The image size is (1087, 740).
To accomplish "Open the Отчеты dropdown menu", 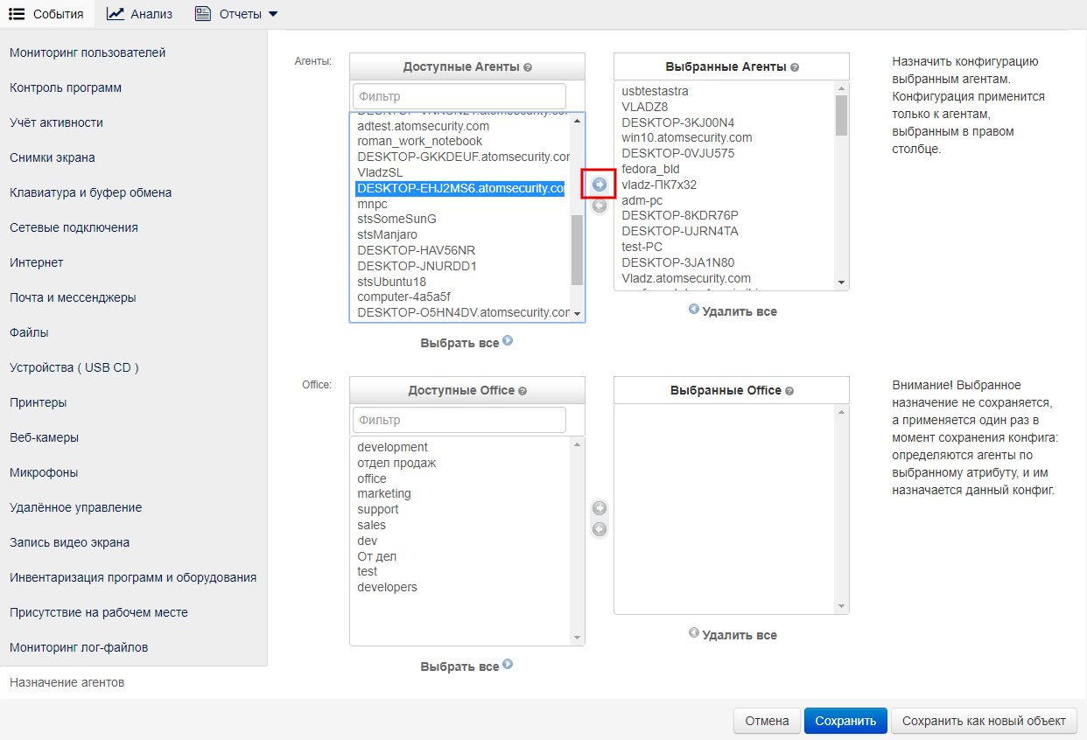I will [x=236, y=14].
